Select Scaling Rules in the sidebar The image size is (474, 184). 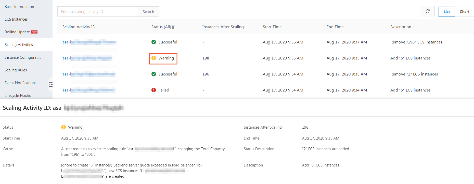16,70
